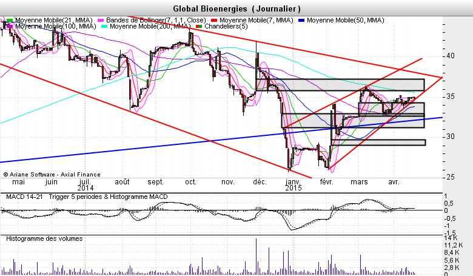The height and width of the screenshot is (276, 473).
Task: Click the Chandeliers(5) legend swatch
Action: pyautogui.click(x=199, y=27)
